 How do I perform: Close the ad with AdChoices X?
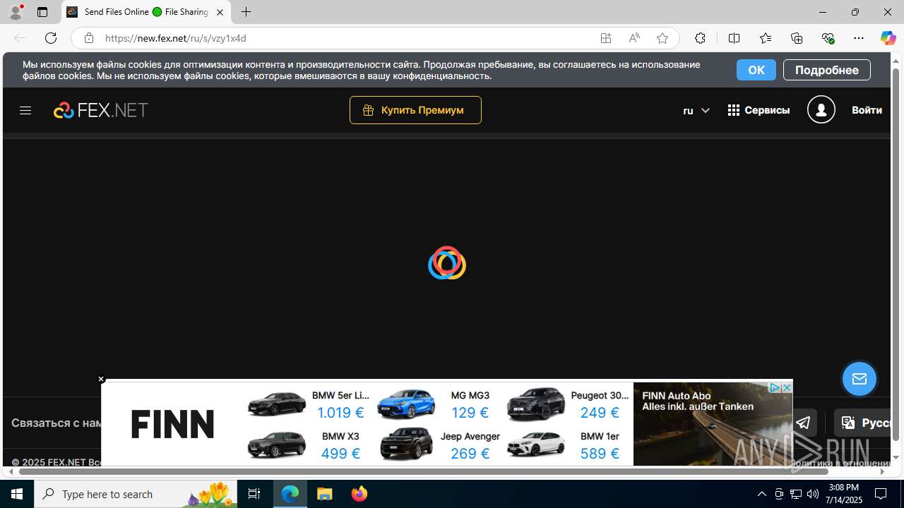pyautogui.click(x=786, y=388)
